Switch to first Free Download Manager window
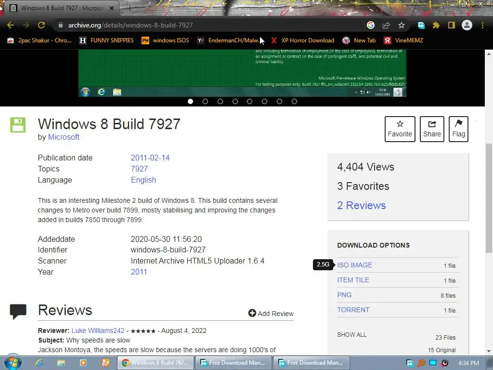493x370 pixels. click(234, 363)
